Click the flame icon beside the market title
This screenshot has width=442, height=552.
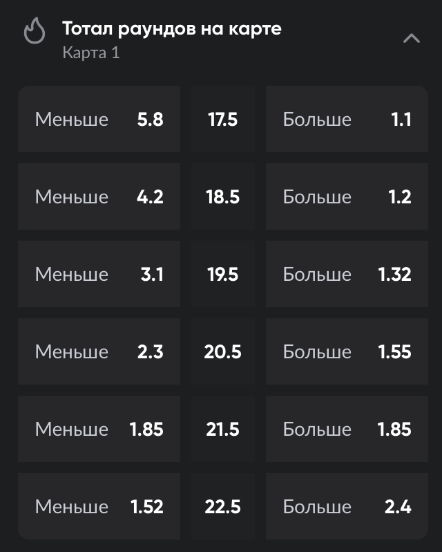pos(35,31)
